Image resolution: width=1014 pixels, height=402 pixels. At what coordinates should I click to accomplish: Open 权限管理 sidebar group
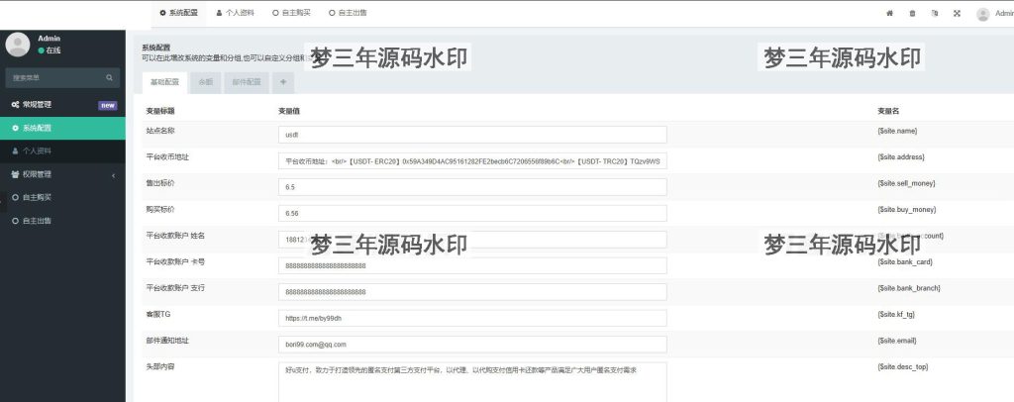tap(62, 174)
